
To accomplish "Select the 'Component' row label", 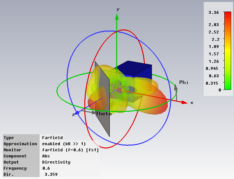I will (15, 156).
